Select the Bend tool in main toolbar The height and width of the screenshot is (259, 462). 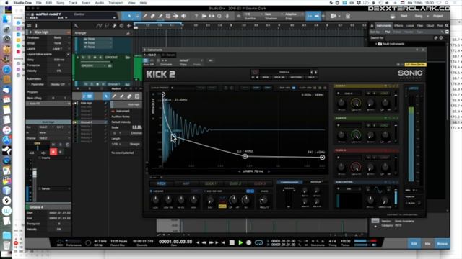click(175, 16)
